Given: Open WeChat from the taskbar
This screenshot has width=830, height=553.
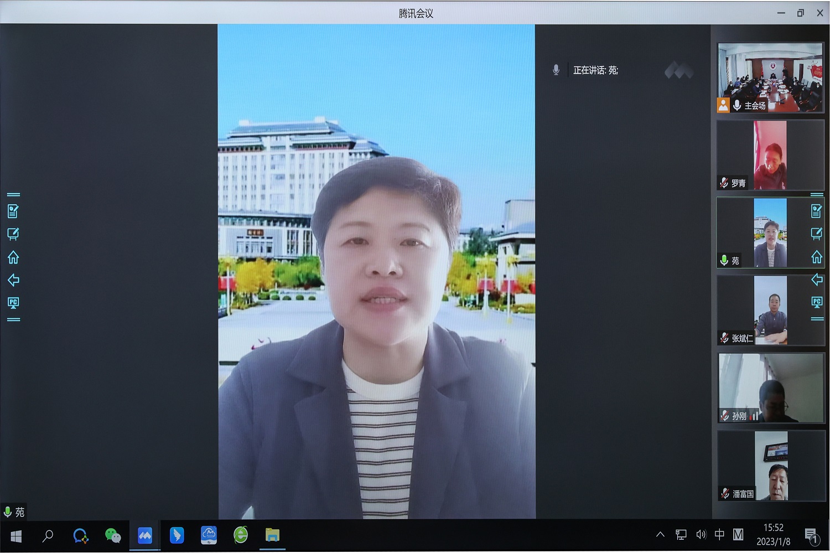Looking at the screenshot, I should 113,535.
